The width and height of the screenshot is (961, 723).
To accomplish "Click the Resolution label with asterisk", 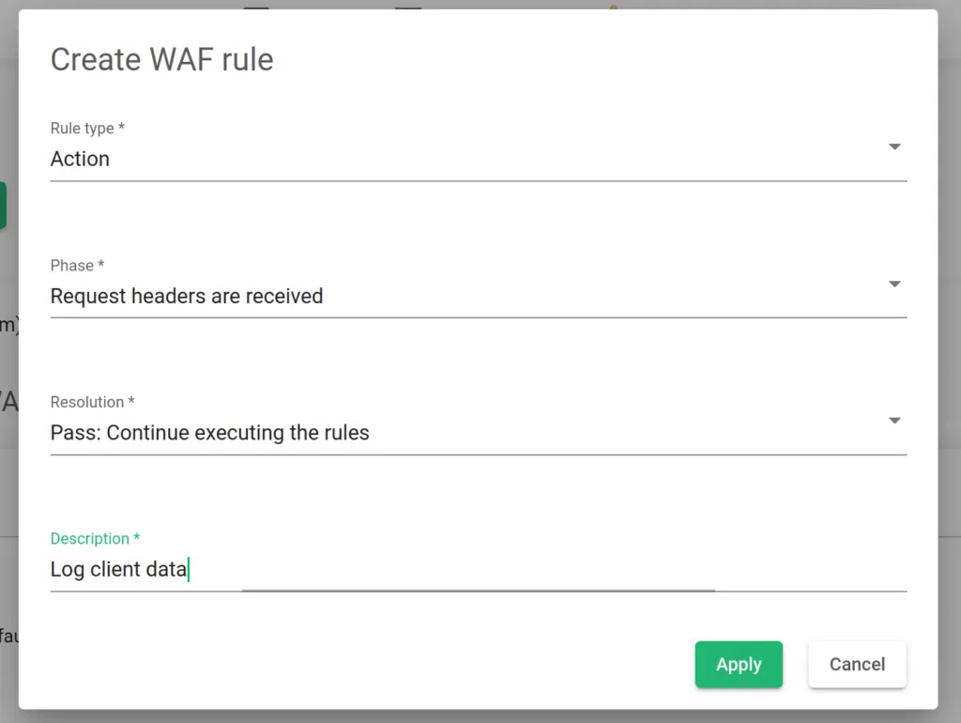I will coord(92,402).
